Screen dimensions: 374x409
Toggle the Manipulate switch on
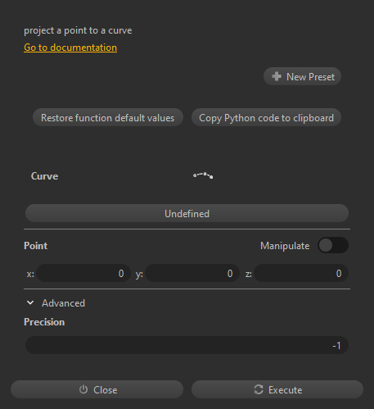point(333,245)
